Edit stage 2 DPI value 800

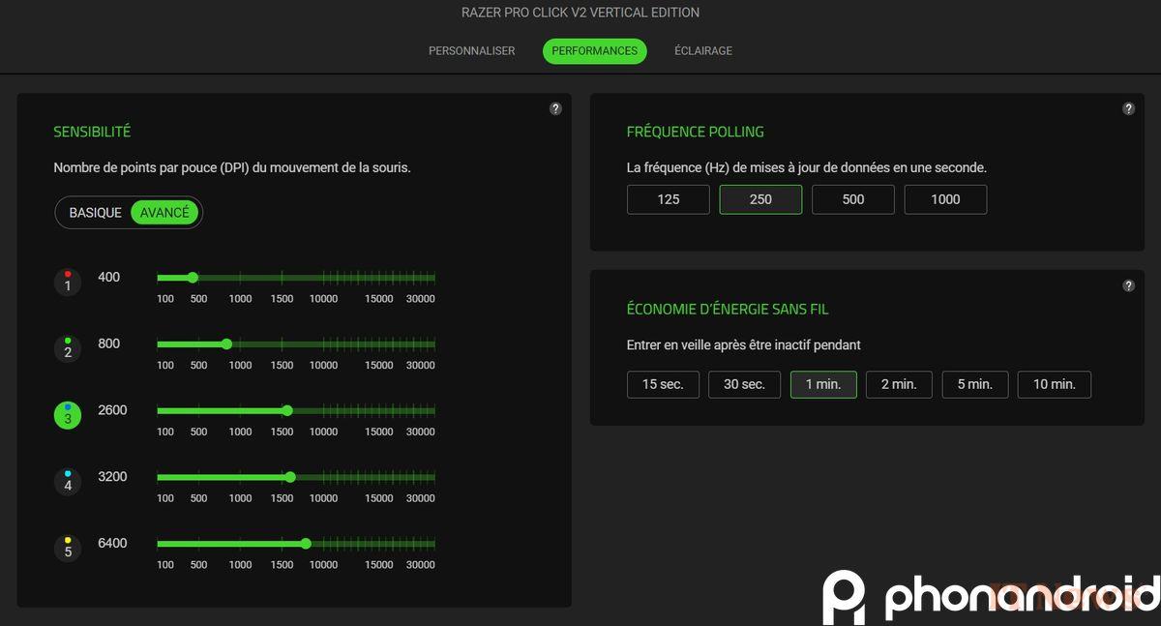pos(109,343)
